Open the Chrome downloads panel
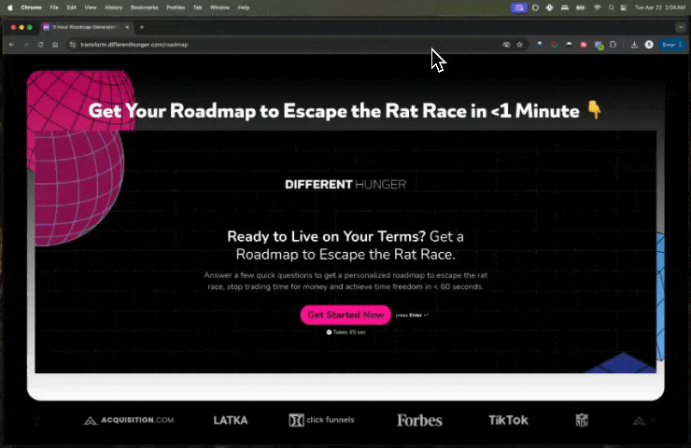Screen dimensions: 691x448 point(634,45)
